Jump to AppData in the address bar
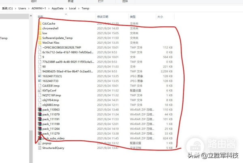The image size is (243, 163). (x=58, y=8)
